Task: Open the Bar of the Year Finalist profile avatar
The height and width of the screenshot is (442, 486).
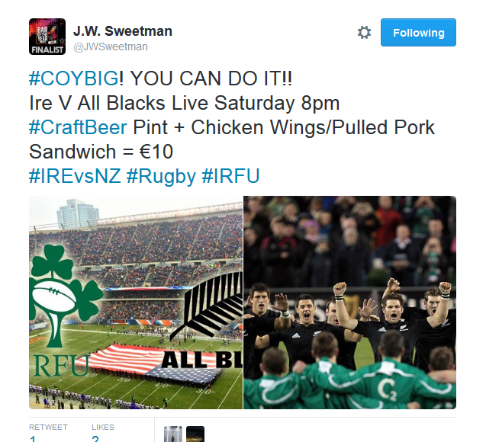Action: (47, 37)
